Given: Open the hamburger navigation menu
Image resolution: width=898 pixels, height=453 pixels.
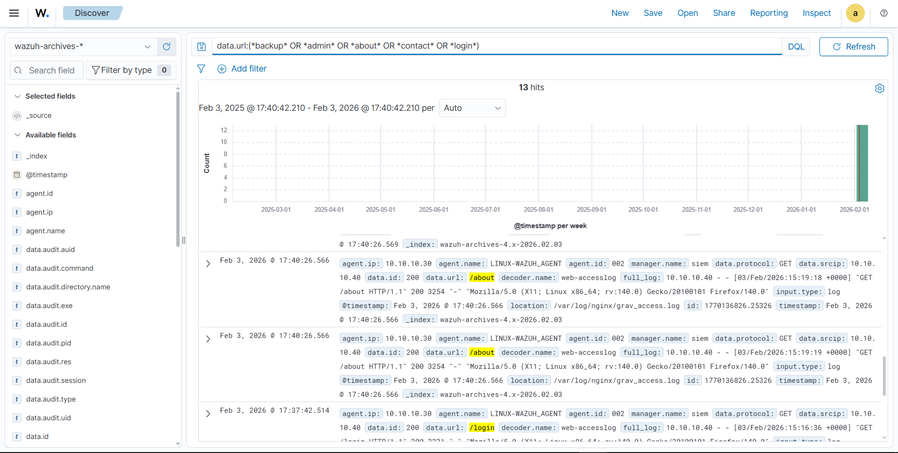Looking at the screenshot, I should pyautogui.click(x=14, y=13).
